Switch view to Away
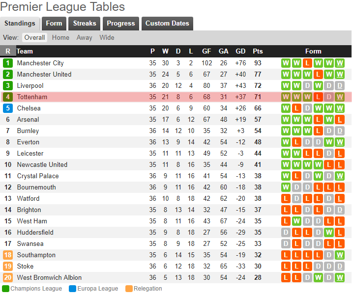The height and width of the screenshot is (296, 352). click(x=84, y=38)
